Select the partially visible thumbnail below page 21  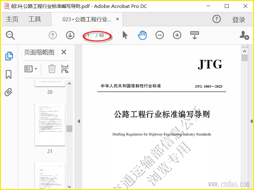50,175
